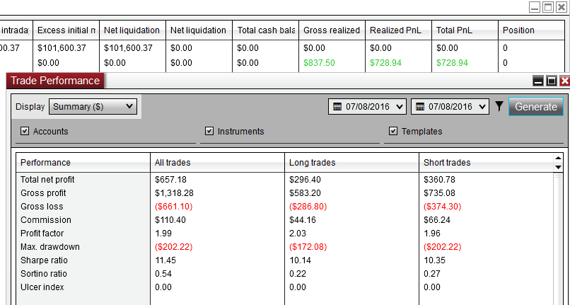This screenshot has height=305, width=570.
Task: Select the Trade Performance title tab
Action: click(55, 81)
